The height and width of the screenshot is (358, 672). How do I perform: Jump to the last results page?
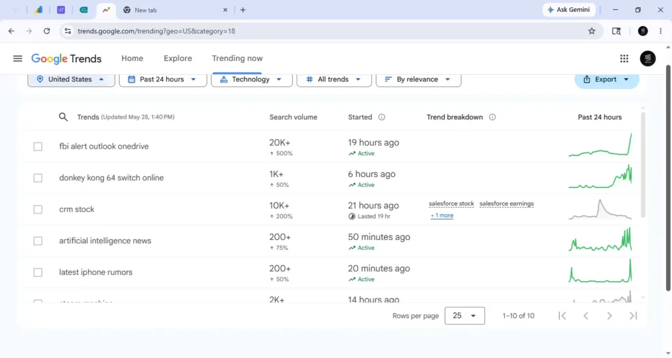[633, 316]
